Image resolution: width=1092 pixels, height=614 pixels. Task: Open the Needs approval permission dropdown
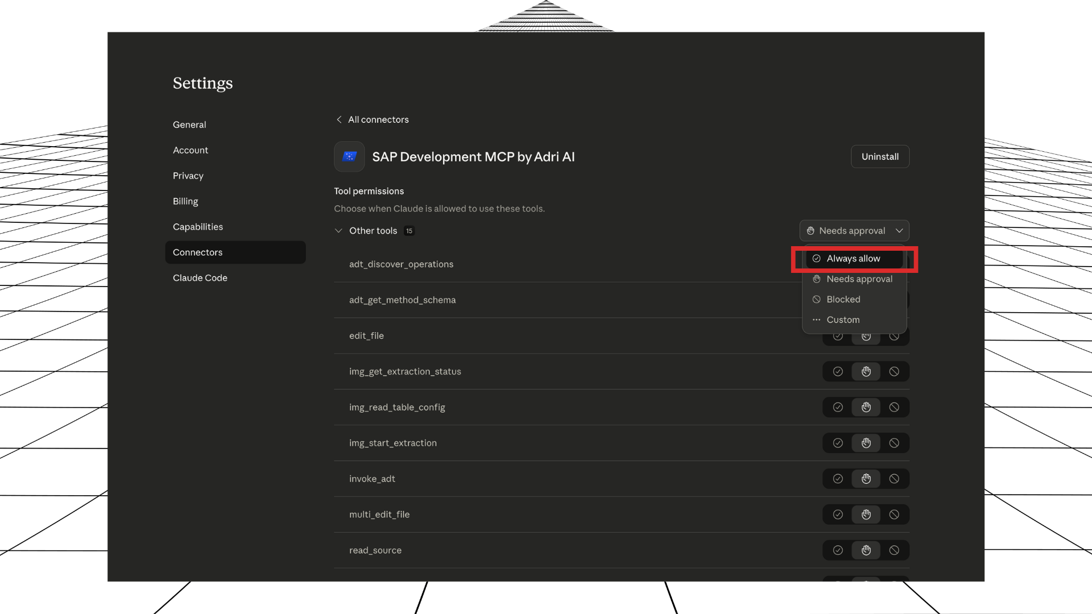[x=854, y=231]
